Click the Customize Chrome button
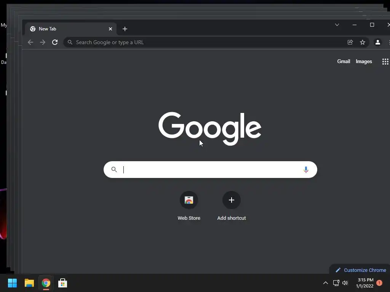Viewport: 390px width, 292px height. tap(361, 270)
